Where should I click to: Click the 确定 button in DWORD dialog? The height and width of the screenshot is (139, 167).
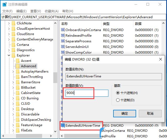point(124,113)
